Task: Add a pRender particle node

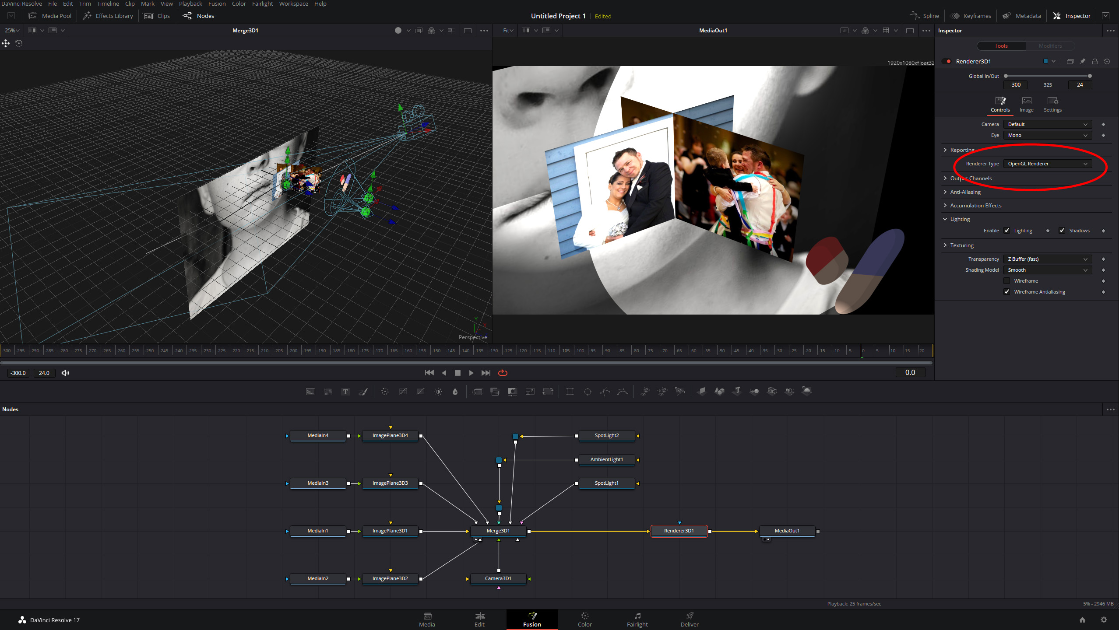Action: pyautogui.click(x=679, y=392)
